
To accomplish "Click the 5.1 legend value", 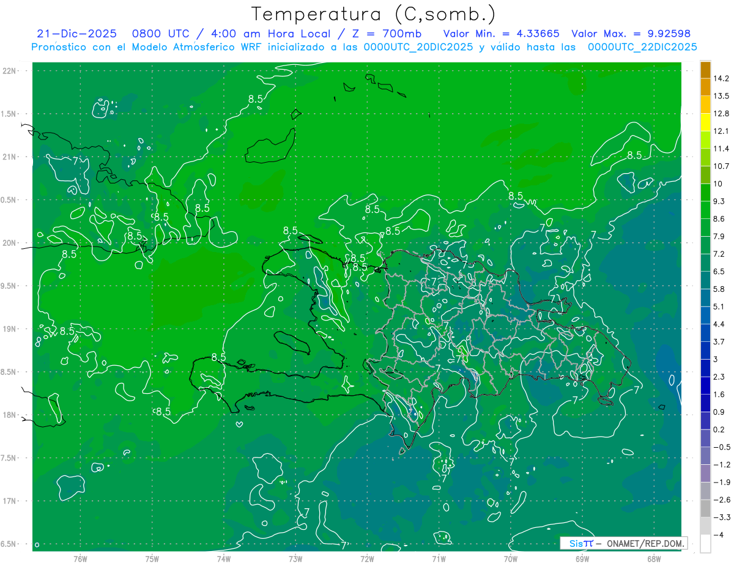I will pyautogui.click(x=719, y=306).
